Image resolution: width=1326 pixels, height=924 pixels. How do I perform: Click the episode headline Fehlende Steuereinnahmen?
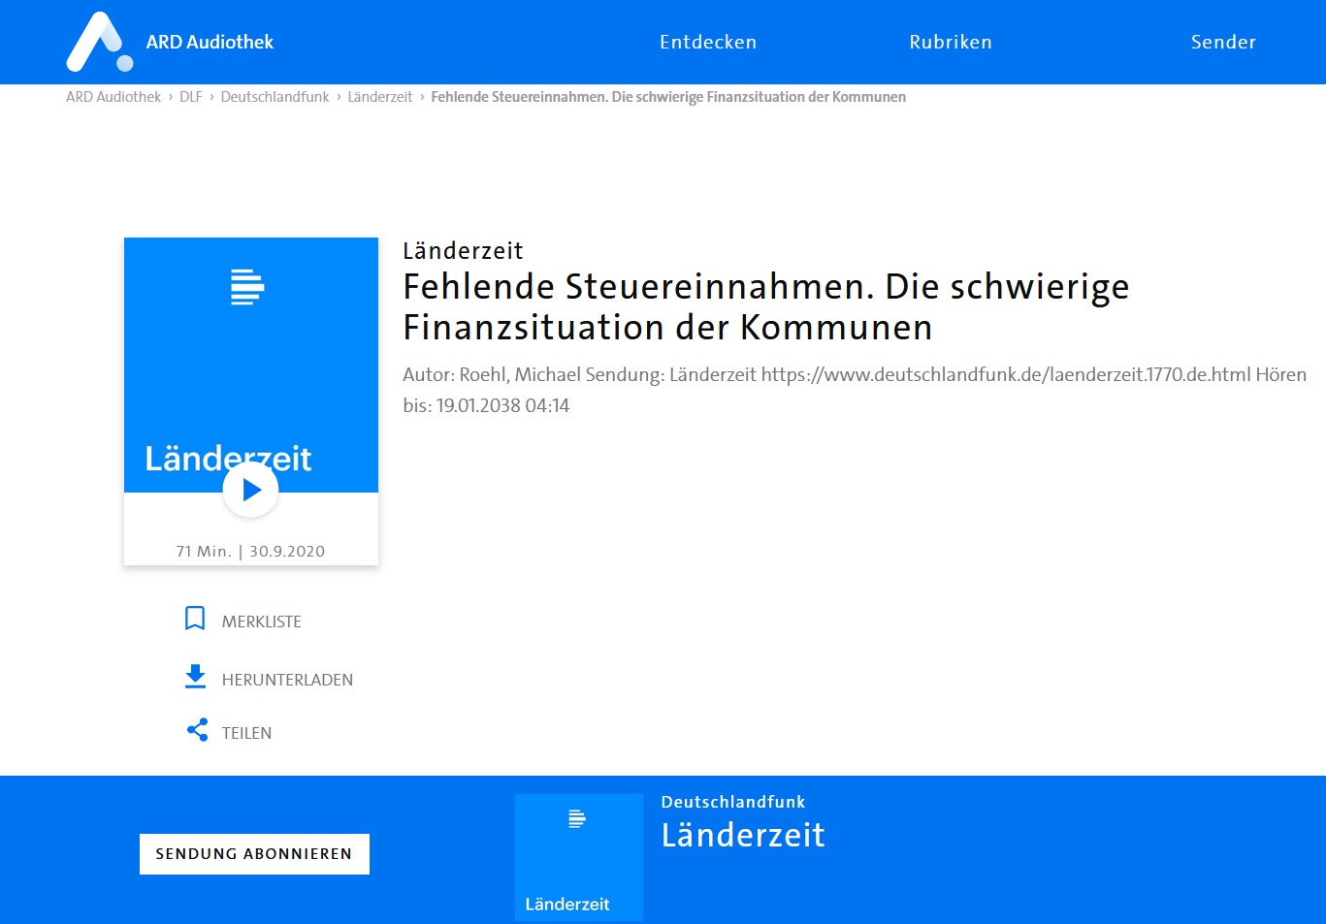coord(766,306)
